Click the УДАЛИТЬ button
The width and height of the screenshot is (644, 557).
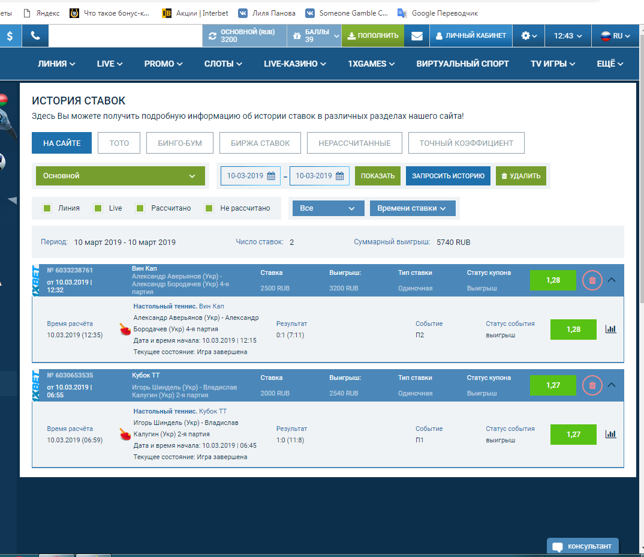[x=521, y=176]
